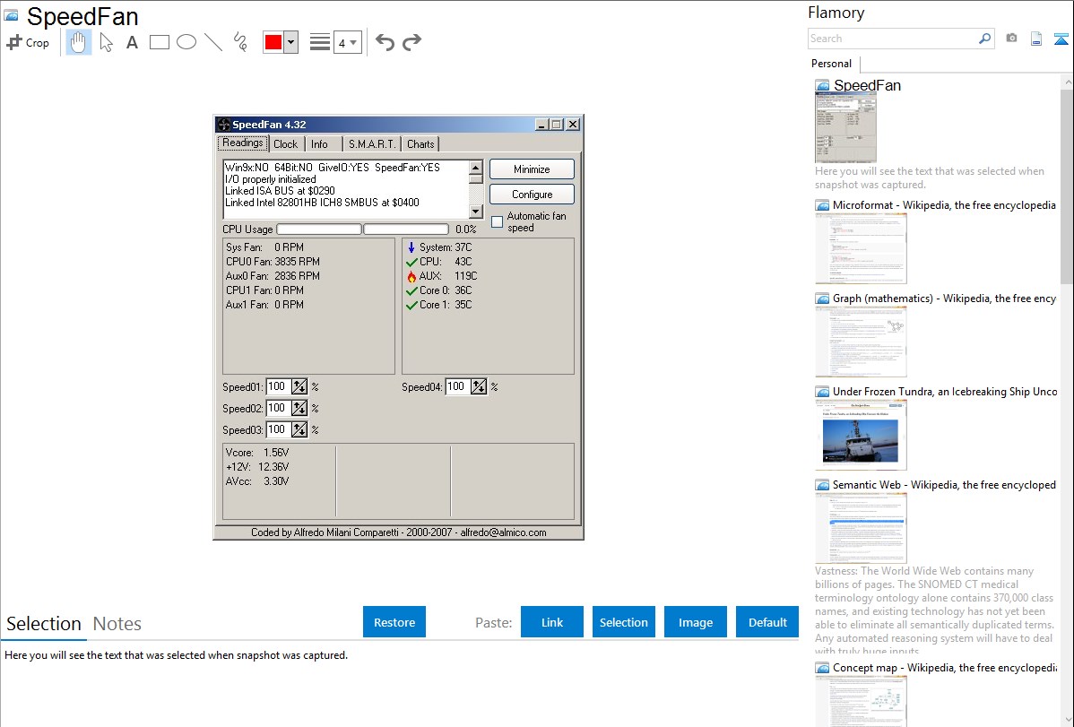1074x727 pixels.
Task: Click the System temperature down-arrow icon
Action: click(411, 247)
